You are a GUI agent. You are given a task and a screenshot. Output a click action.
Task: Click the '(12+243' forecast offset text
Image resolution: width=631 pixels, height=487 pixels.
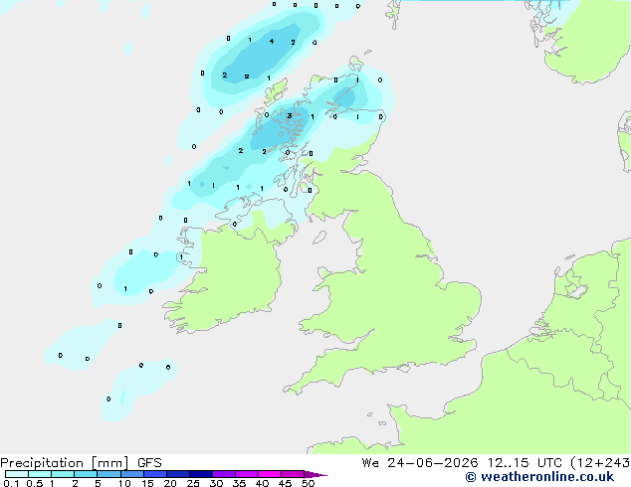click(x=600, y=463)
